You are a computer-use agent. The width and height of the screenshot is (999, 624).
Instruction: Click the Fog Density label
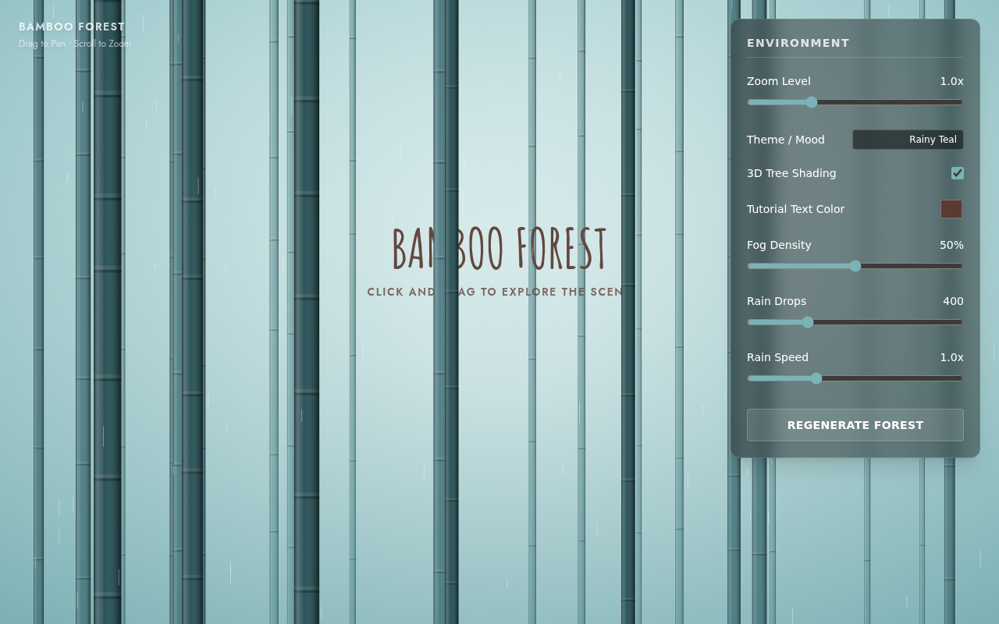pyautogui.click(x=779, y=245)
